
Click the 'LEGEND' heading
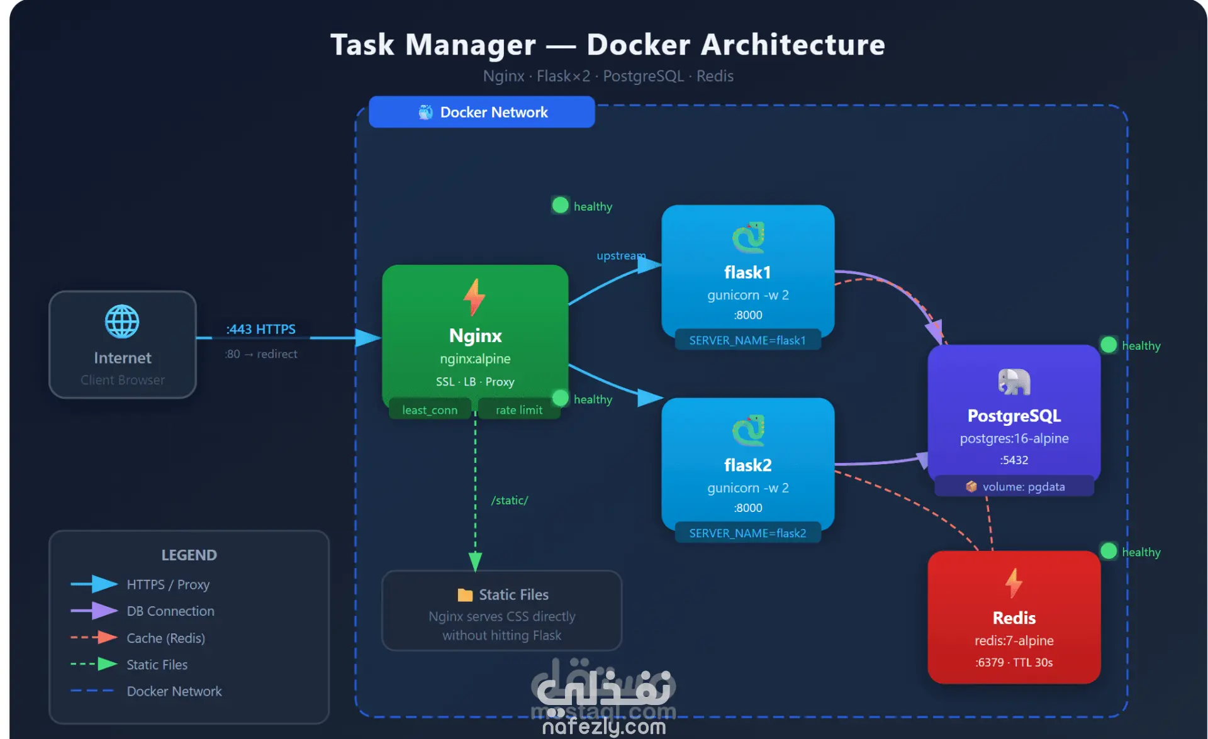[189, 555]
